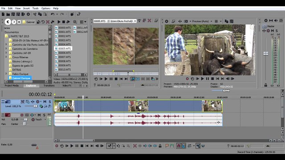Switch to the Transitions tab
Screen dimensions: 285x160
click(x=49, y=86)
